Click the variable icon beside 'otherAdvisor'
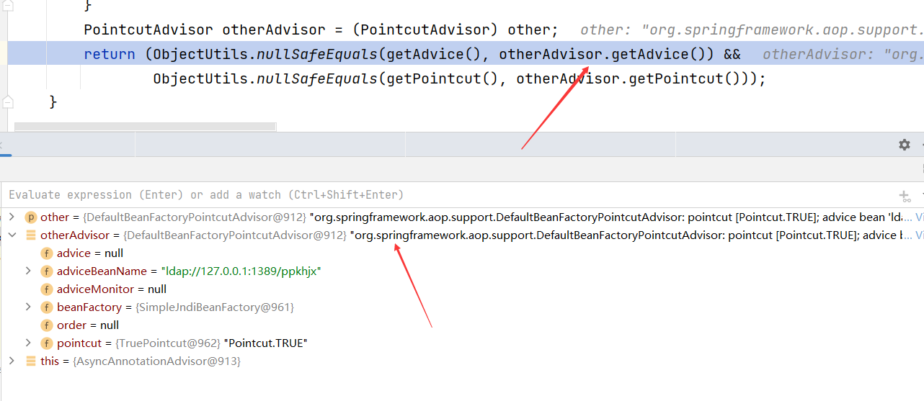The image size is (924, 401). tap(31, 235)
